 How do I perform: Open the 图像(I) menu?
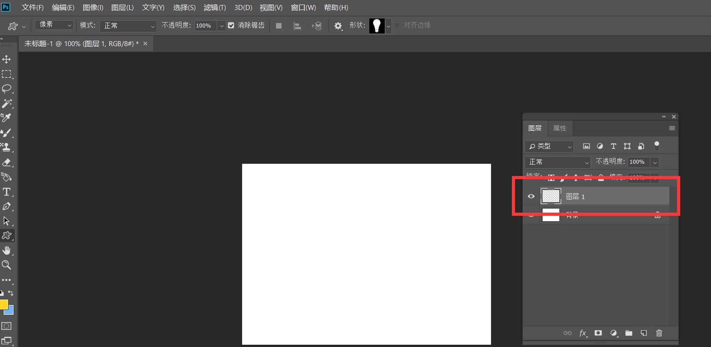(x=93, y=8)
